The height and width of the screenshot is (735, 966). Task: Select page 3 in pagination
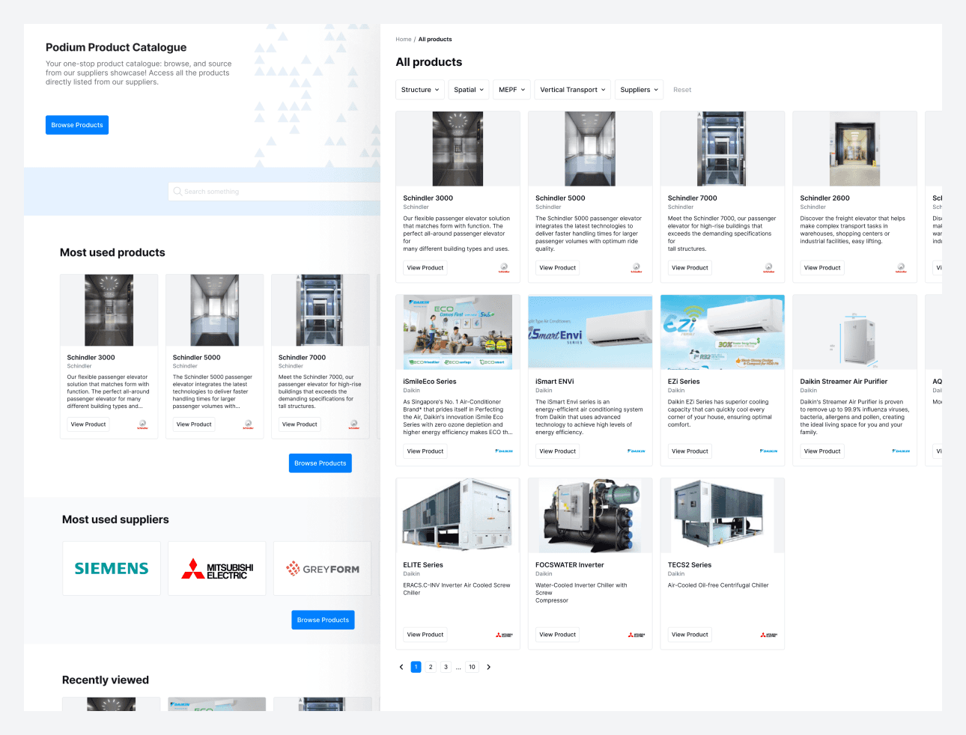446,667
